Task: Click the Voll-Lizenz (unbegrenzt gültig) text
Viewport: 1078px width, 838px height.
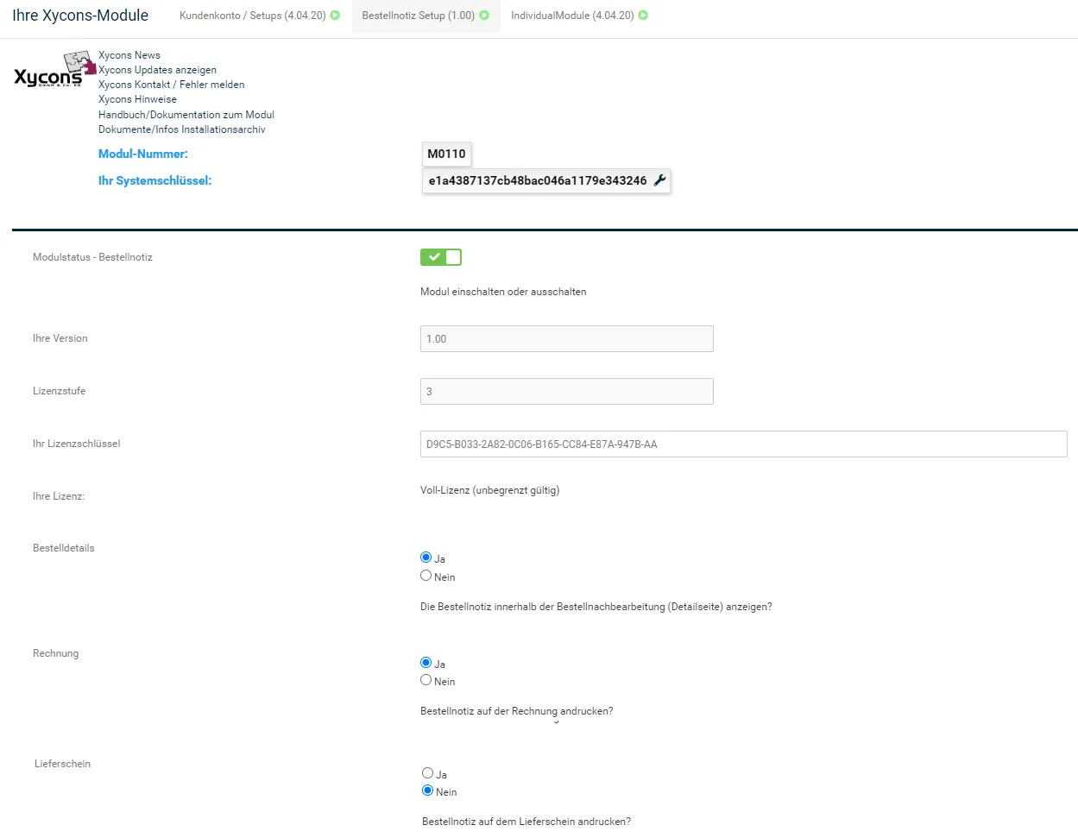Action: (x=489, y=490)
